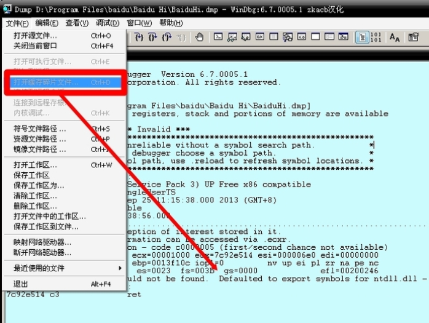This screenshot has height=323, width=429.
Task: Open the Registers (0x) window icon
Action: [x=259, y=38]
